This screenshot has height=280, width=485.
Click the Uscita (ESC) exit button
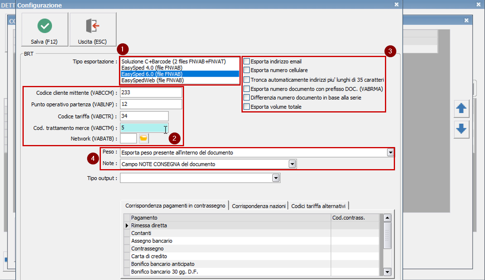[92, 29]
